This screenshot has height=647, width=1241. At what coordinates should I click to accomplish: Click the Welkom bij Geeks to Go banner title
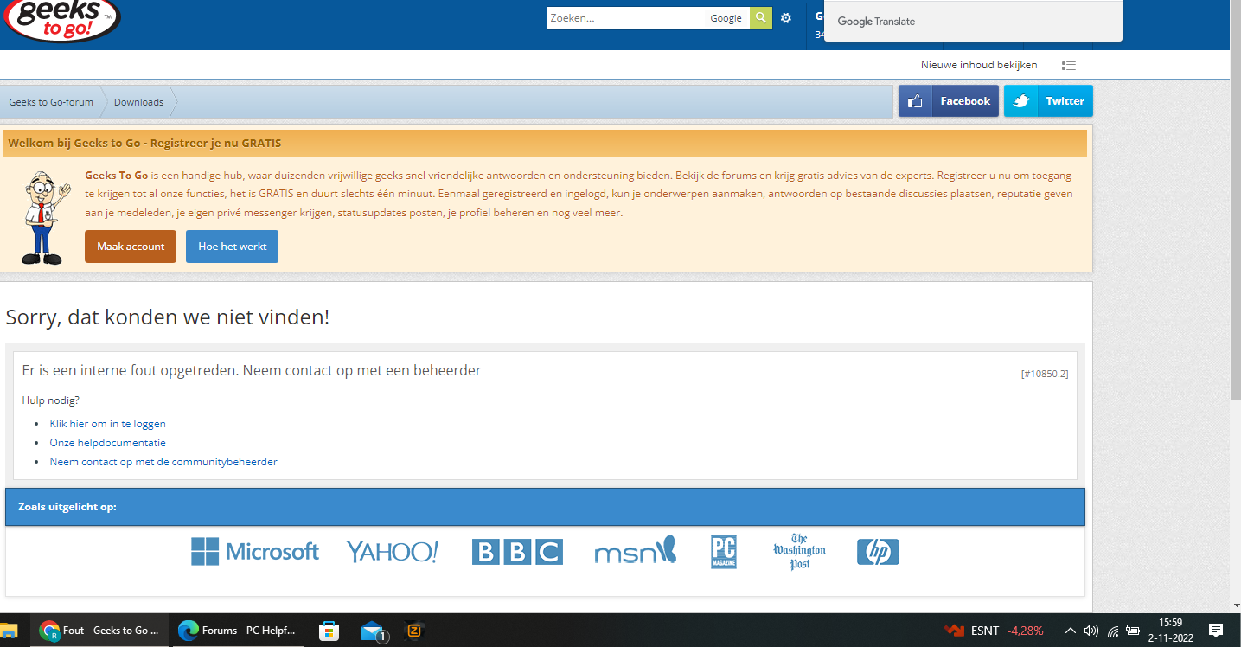(145, 143)
